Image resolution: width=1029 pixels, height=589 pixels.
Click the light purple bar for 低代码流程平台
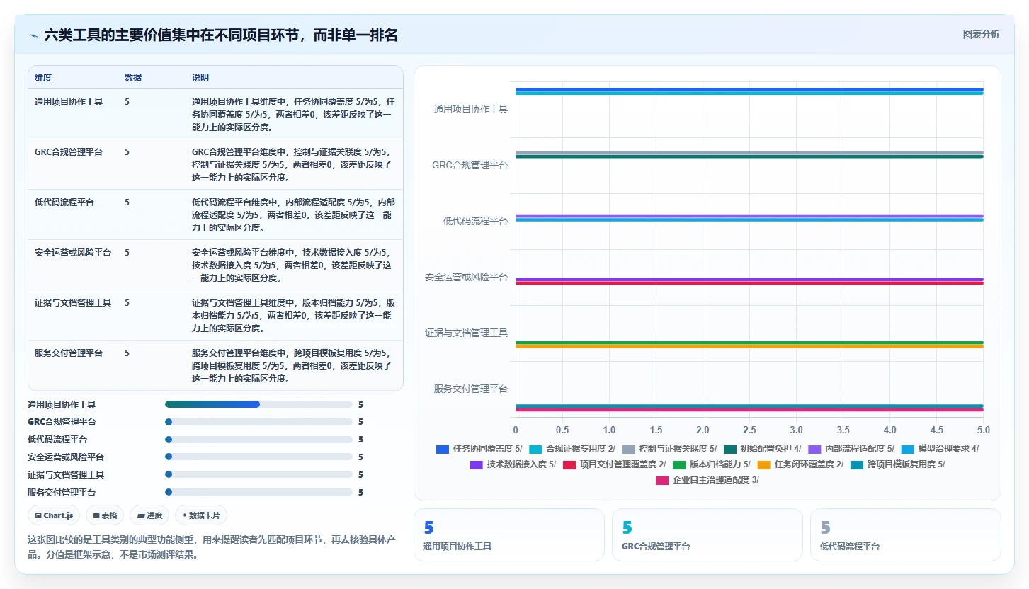click(749, 216)
